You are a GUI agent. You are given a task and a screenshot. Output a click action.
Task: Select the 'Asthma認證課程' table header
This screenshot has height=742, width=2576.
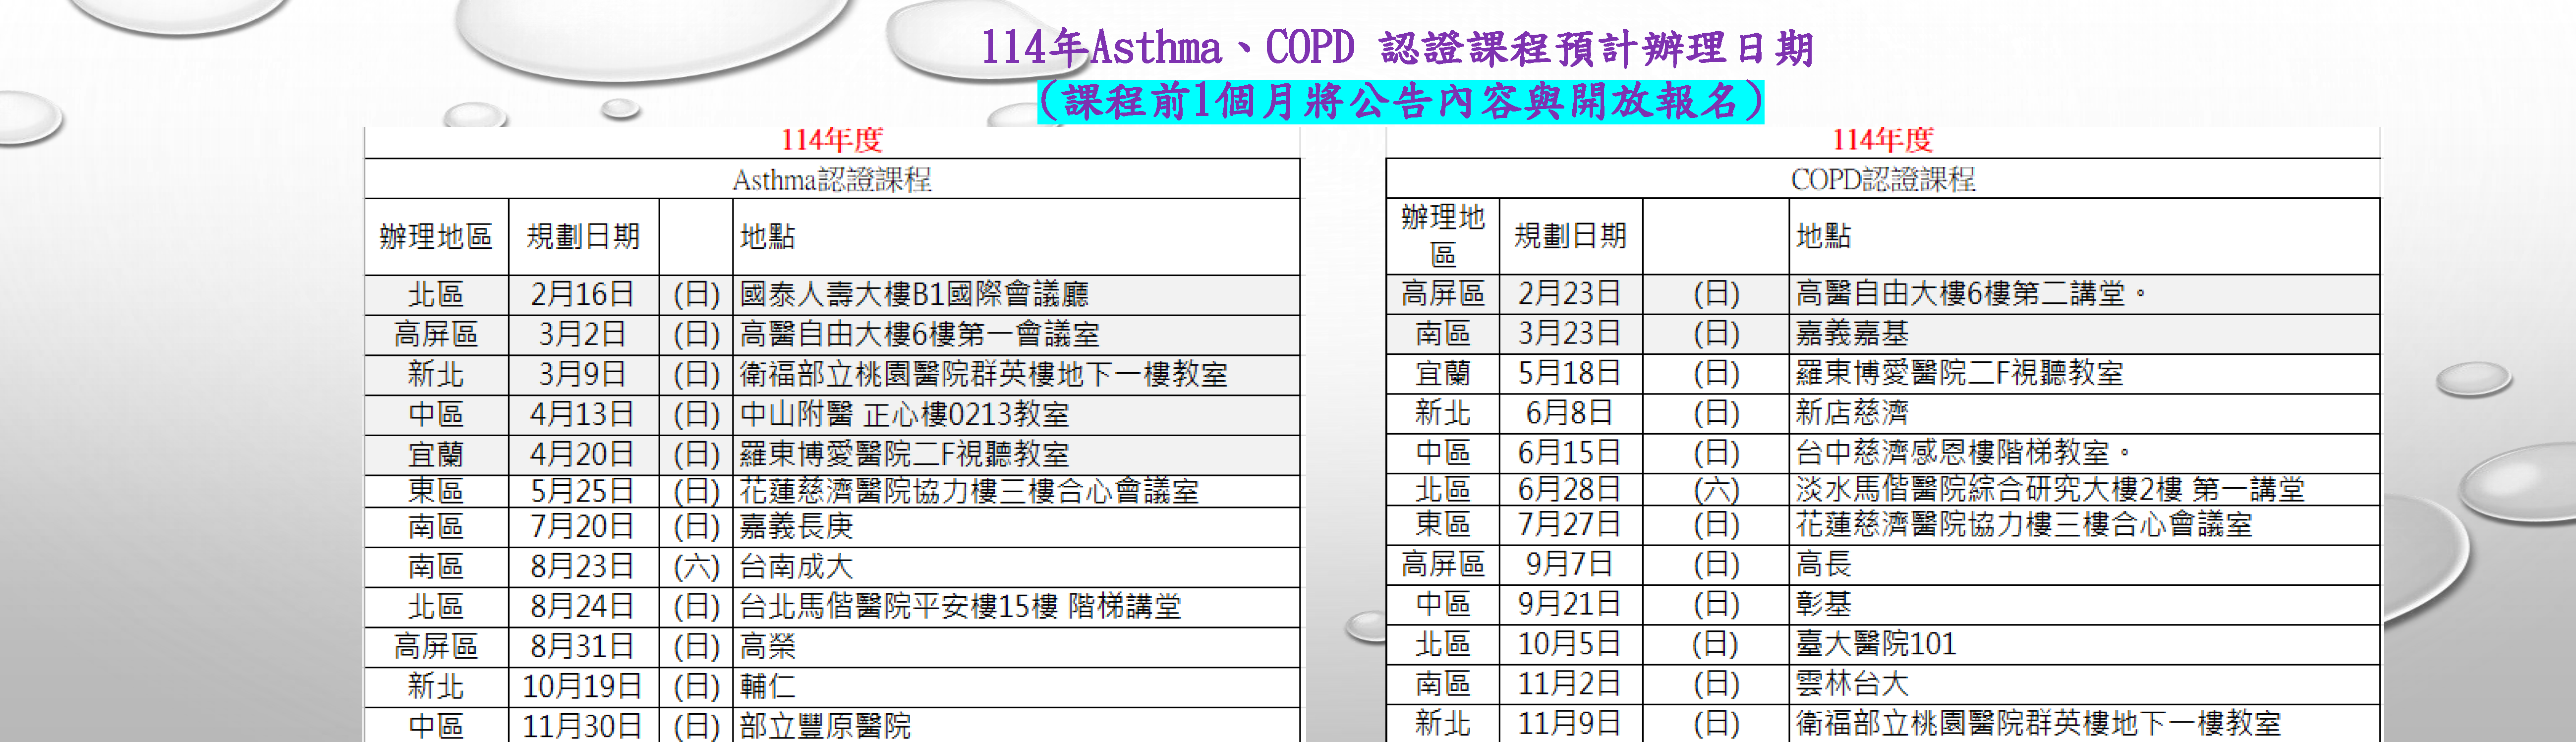tap(832, 180)
